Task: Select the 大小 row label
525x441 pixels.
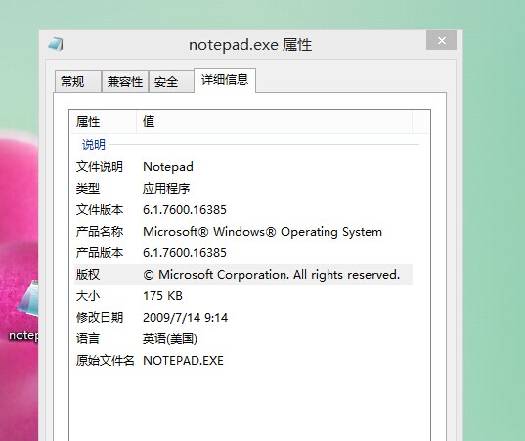Action: click(88, 296)
